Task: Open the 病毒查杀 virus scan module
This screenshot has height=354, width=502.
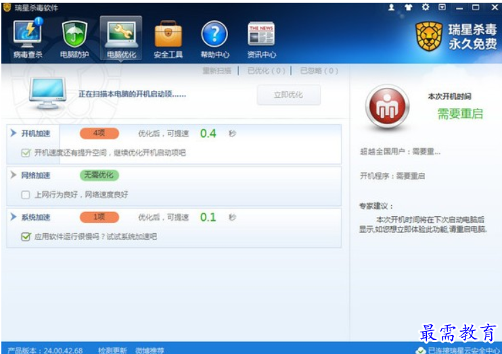Action: (28, 38)
